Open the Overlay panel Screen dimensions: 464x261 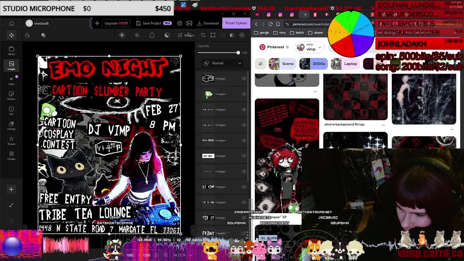click(x=11, y=125)
